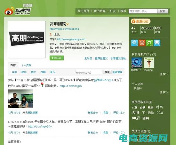The height and width of the screenshot is (145, 176).
Task: Open the @胡旸-RickyH mention link
Action: (103, 80)
